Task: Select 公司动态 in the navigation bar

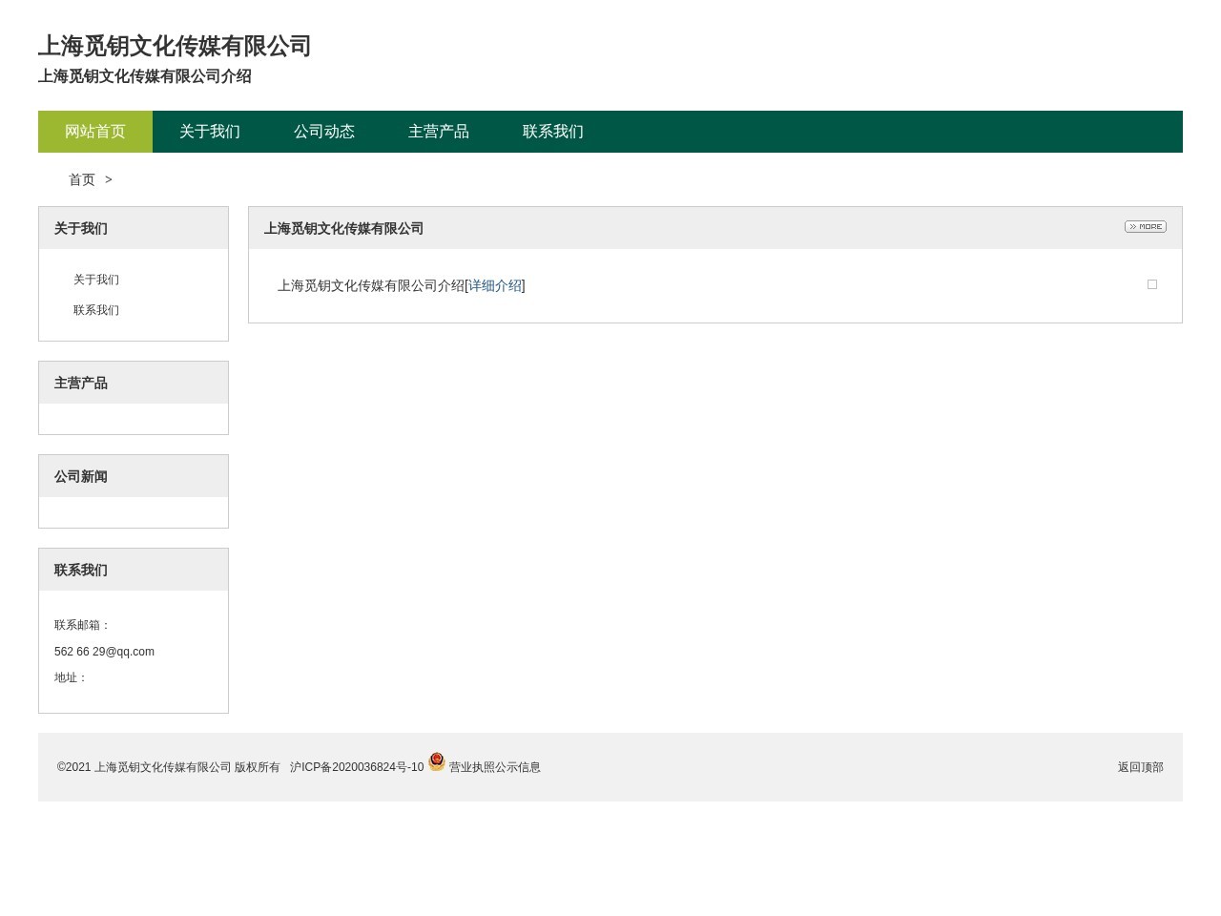Action: 324,132
